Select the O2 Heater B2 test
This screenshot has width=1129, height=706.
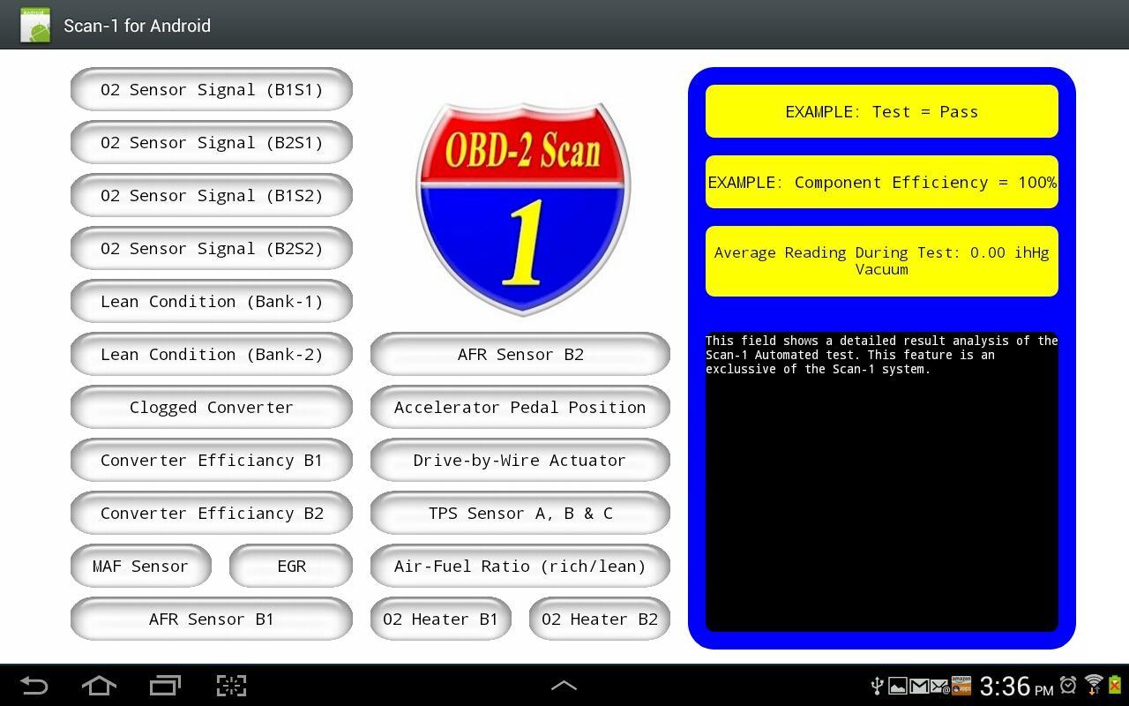pyautogui.click(x=600, y=619)
